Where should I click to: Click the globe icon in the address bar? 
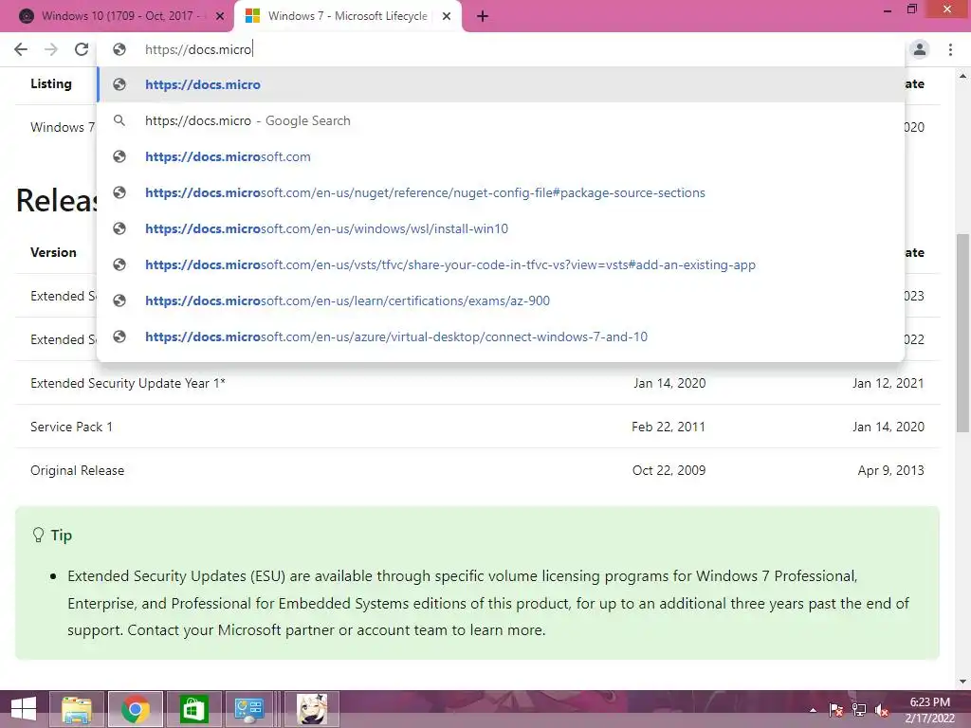click(x=119, y=49)
